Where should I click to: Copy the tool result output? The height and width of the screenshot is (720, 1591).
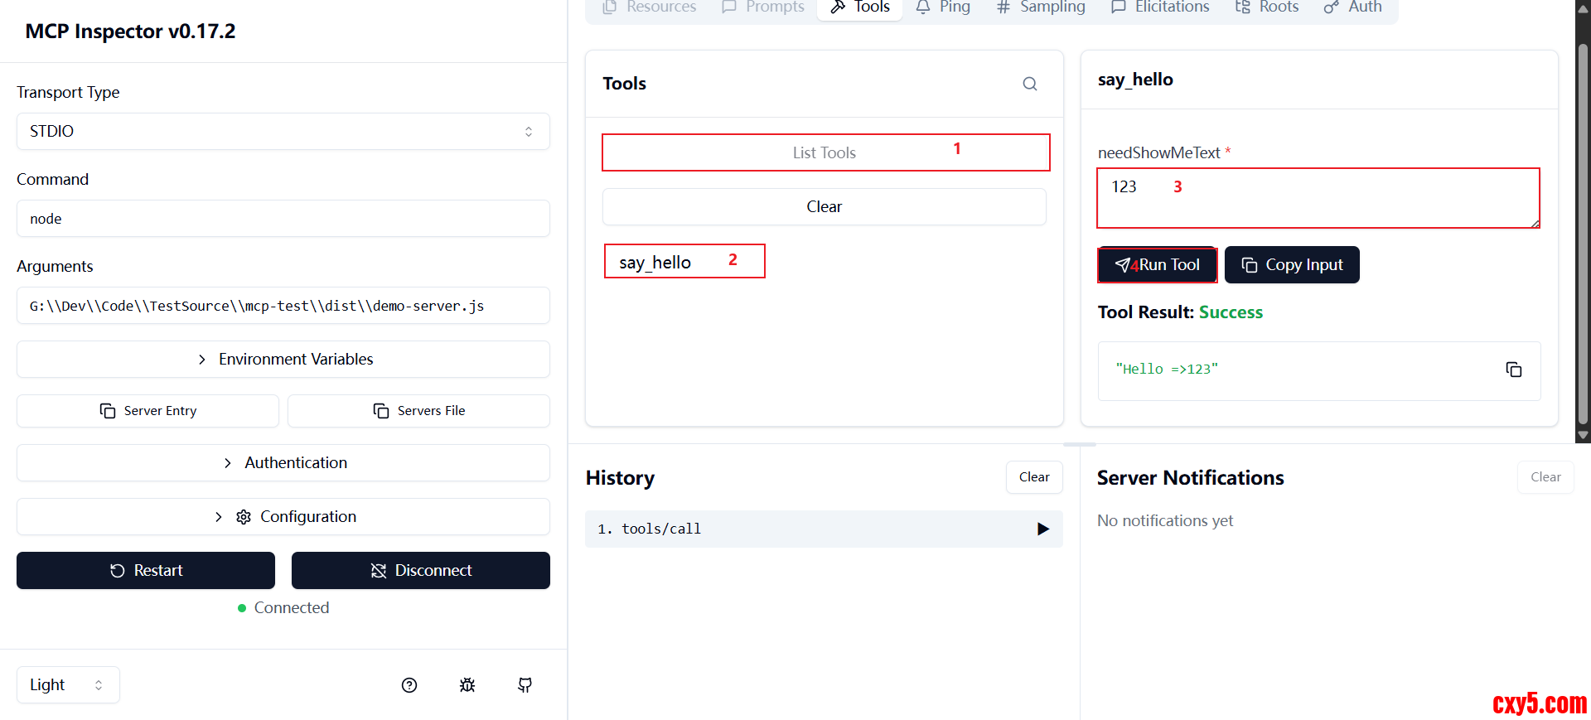tap(1513, 370)
